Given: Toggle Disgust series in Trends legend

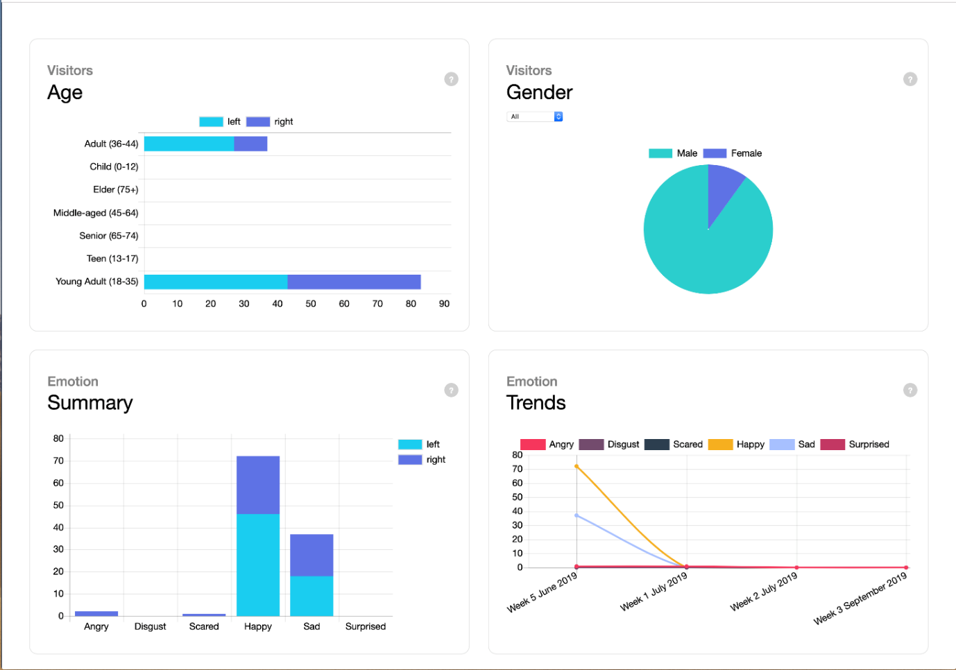Looking at the screenshot, I should (x=609, y=445).
